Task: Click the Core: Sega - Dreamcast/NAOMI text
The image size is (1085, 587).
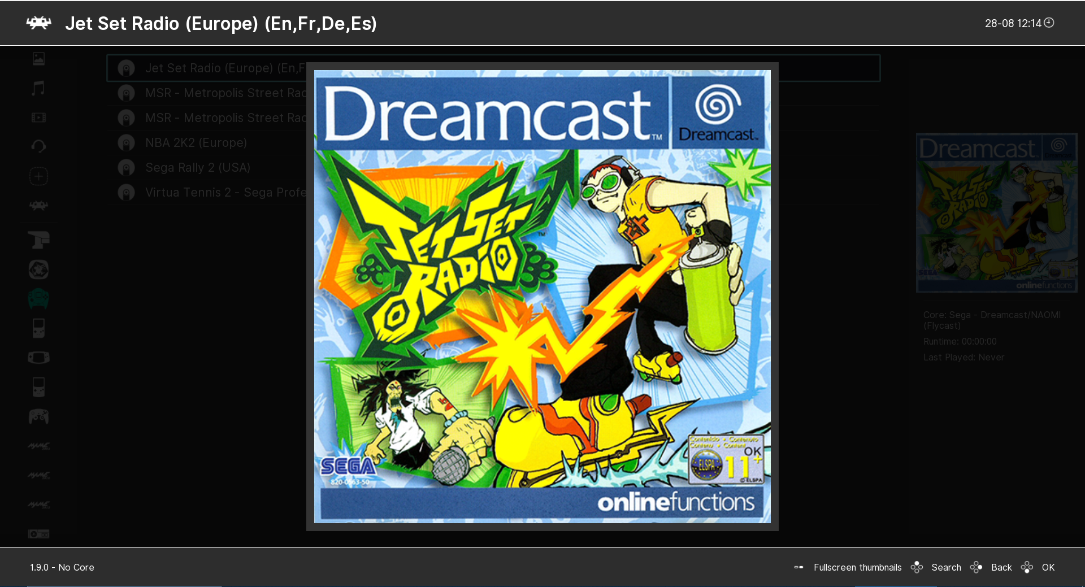Action: pyautogui.click(x=992, y=320)
